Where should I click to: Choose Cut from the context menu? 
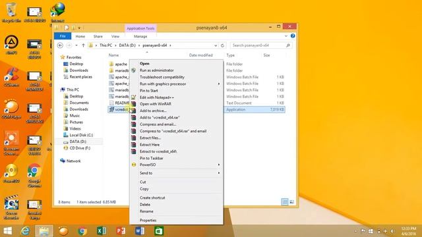point(176,182)
